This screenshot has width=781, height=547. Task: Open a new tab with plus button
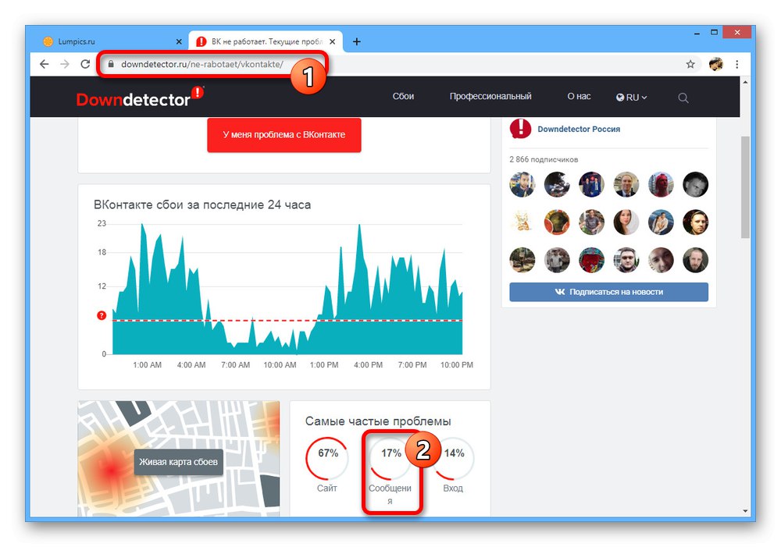coord(357,42)
